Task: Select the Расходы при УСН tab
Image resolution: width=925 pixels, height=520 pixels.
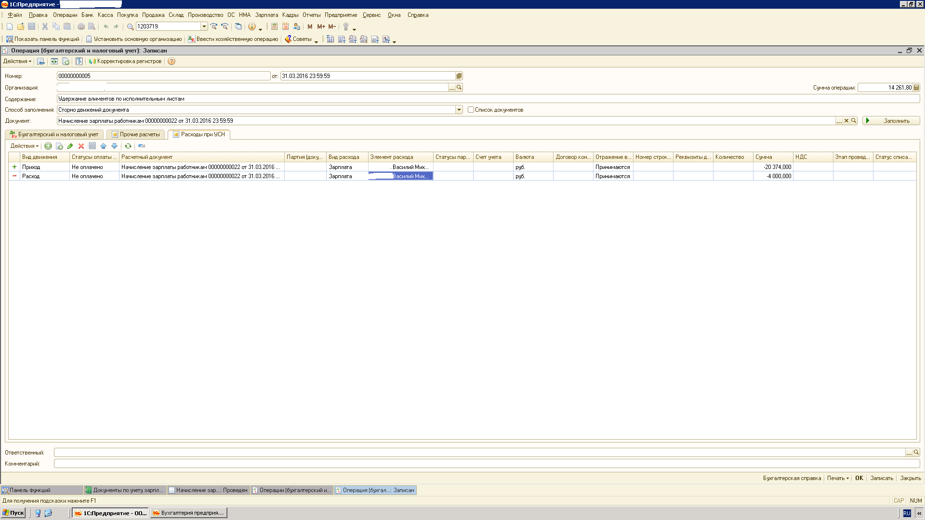Action: coord(199,134)
